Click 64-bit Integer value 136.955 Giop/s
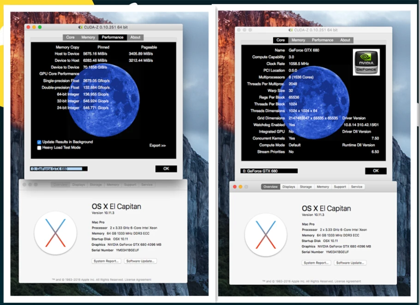 96,94
